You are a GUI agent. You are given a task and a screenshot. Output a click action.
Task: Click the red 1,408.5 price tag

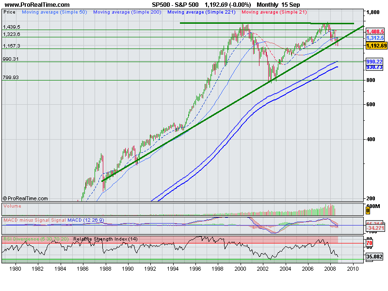[x=375, y=32]
